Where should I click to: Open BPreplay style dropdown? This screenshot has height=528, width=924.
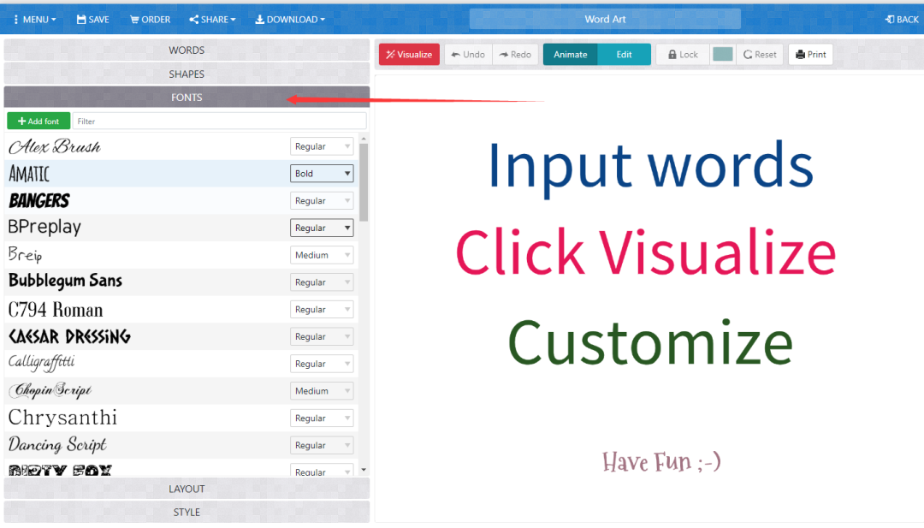(x=322, y=228)
